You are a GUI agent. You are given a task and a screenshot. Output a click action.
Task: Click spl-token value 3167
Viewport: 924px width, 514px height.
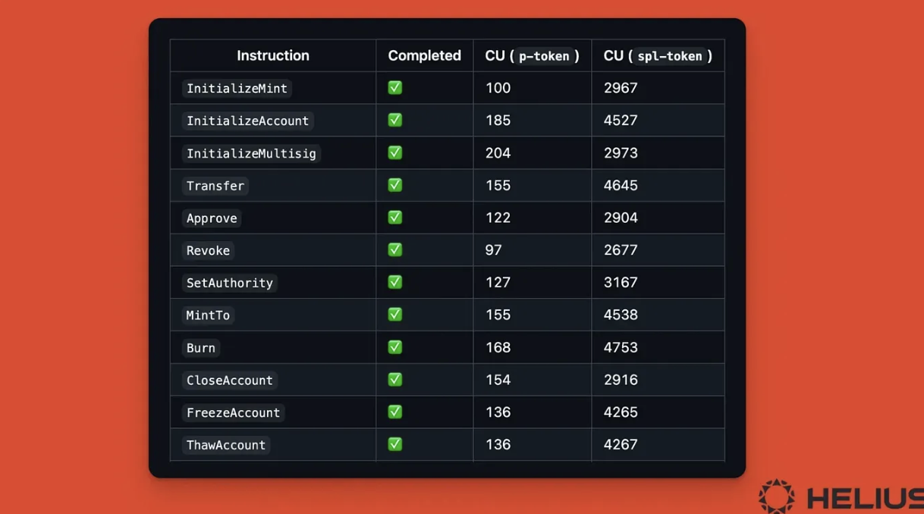click(621, 282)
